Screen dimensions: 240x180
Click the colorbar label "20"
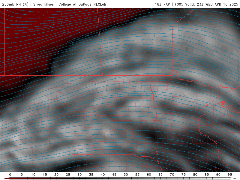(56, 175)
